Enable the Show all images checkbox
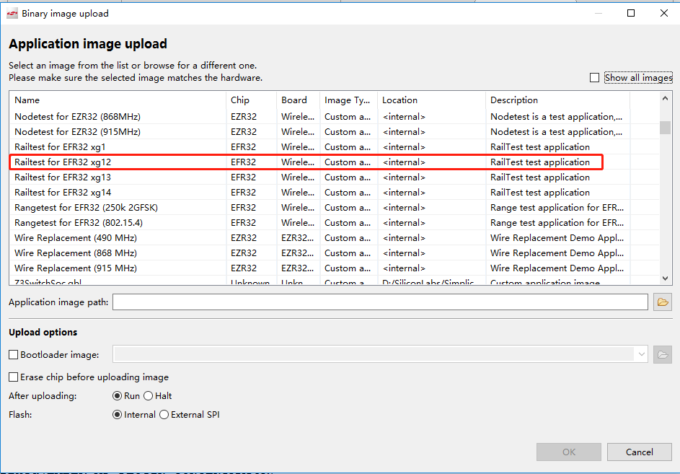 tap(595, 78)
